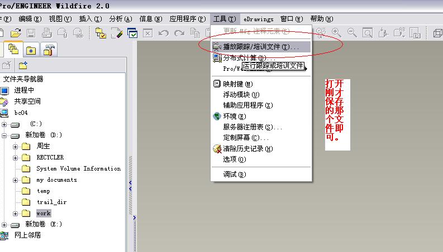Open the saved view list AB icon
443x252 pixels.
point(399,33)
